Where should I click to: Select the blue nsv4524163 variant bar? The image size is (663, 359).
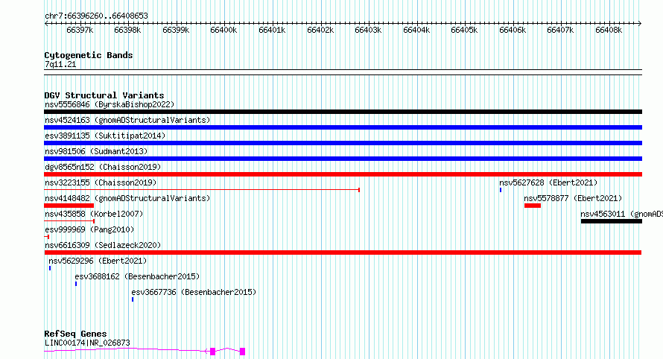click(x=343, y=127)
